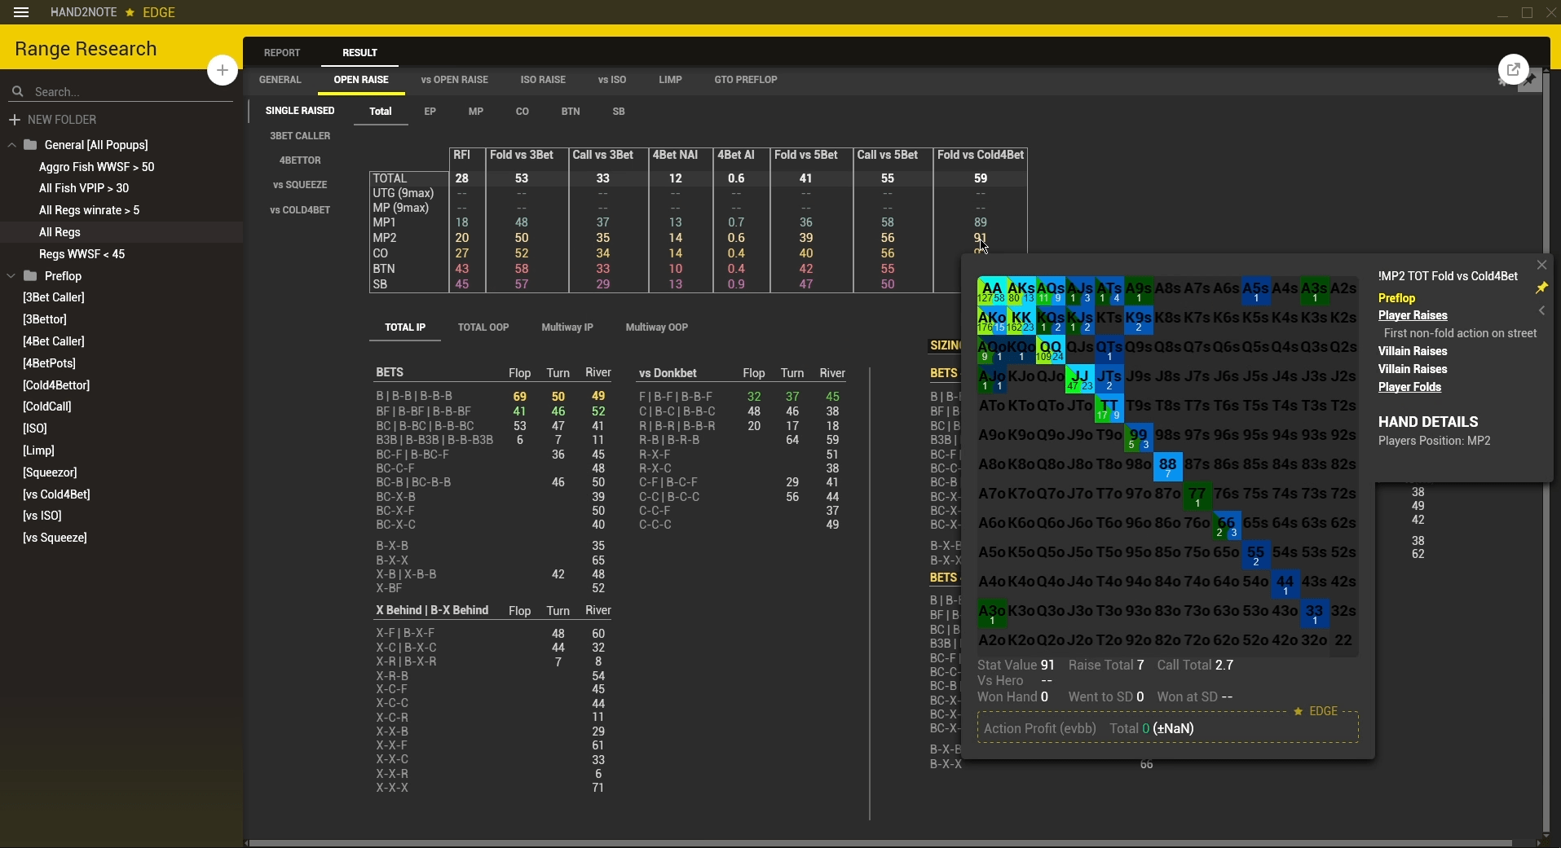Switch to the TOTAL OOP tab
This screenshot has width=1561, height=848.
pos(483,327)
